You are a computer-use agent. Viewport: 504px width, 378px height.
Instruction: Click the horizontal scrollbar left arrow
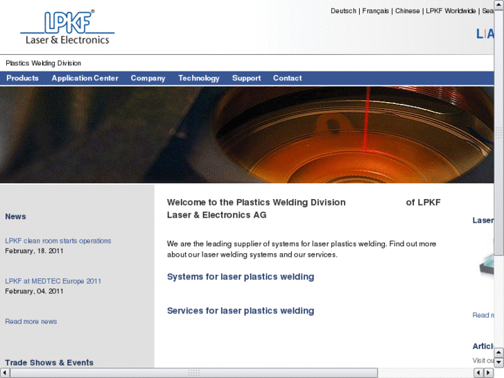4,372
